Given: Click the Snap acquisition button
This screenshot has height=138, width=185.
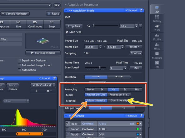Looking at the screenshot, I should [x=52, y=24].
